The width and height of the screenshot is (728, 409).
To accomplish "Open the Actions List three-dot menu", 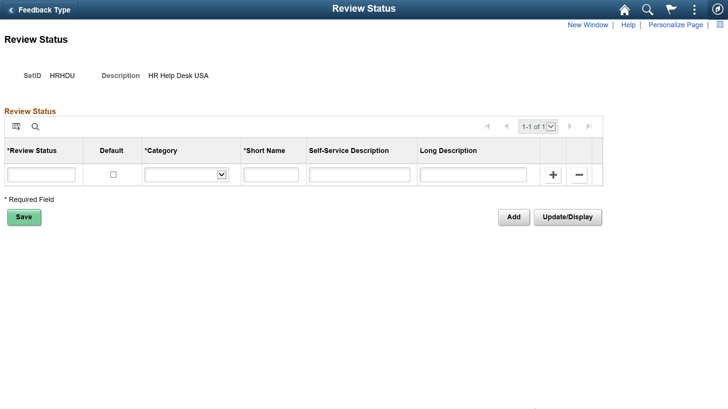I will pyautogui.click(x=694, y=9).
